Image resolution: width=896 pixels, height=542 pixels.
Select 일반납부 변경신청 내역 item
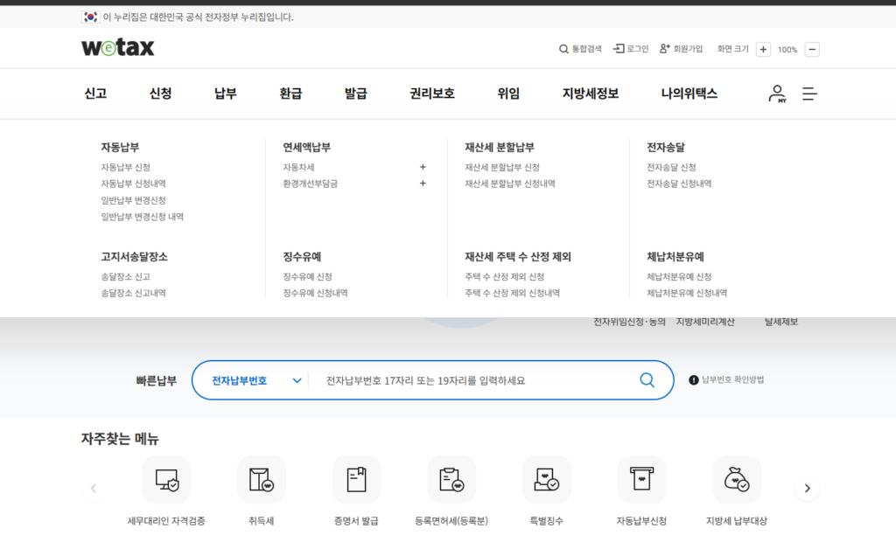click(x=143, y=217)
